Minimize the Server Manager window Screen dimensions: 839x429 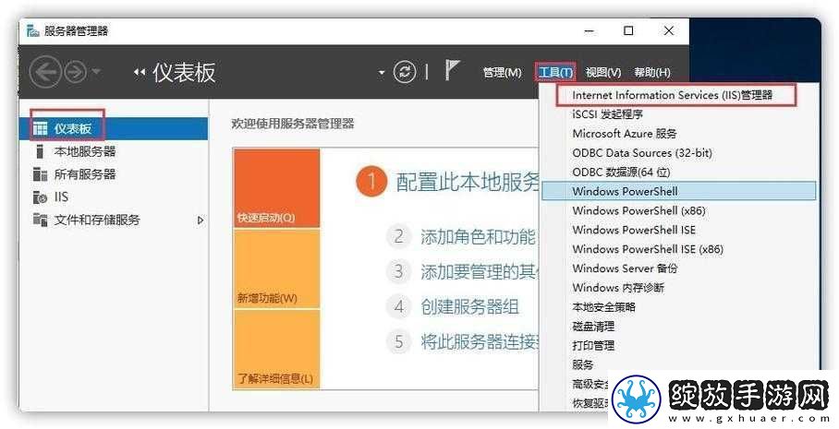point(590,31)
